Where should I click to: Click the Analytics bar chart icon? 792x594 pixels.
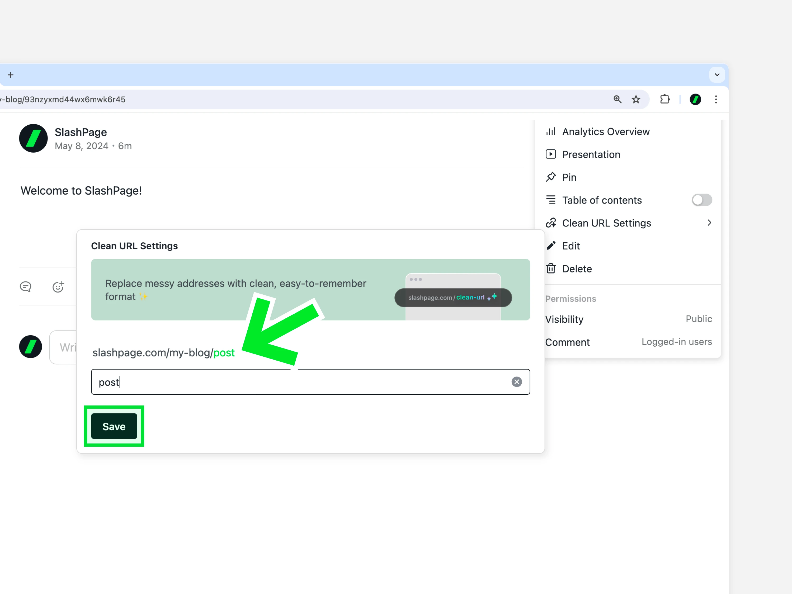tap(551, 131)
